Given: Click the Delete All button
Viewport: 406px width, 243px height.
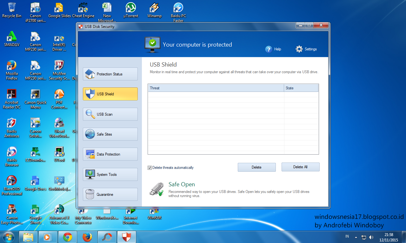Looking at the screenshot, I should pos(300,167).
